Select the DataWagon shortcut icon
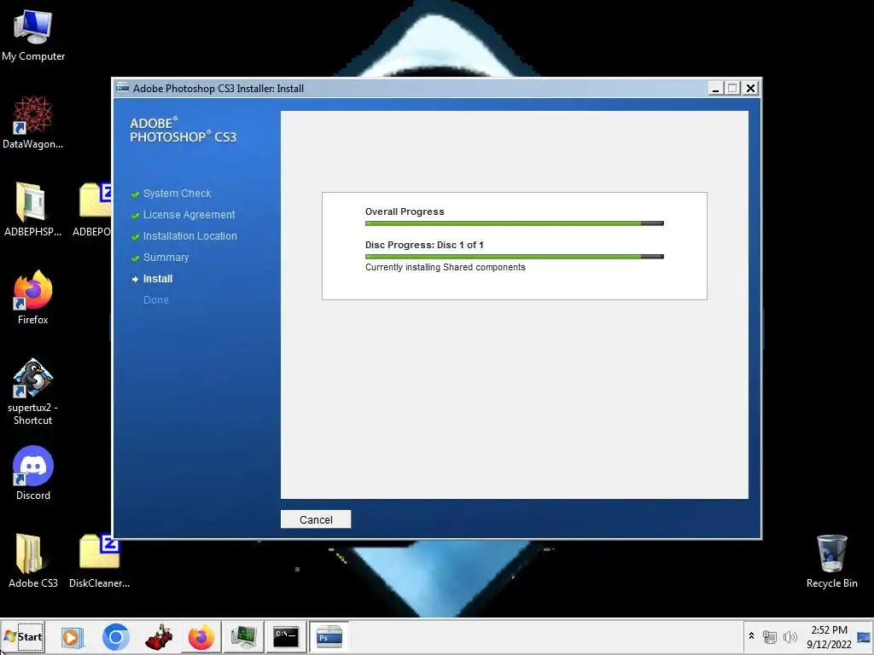Image resolution: width=874 pixels, height=655 pixels. pyautogui.click(x=33, y=122)
